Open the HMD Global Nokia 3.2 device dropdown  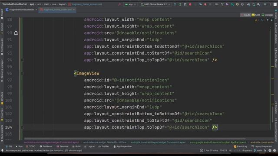pos(156,4)
